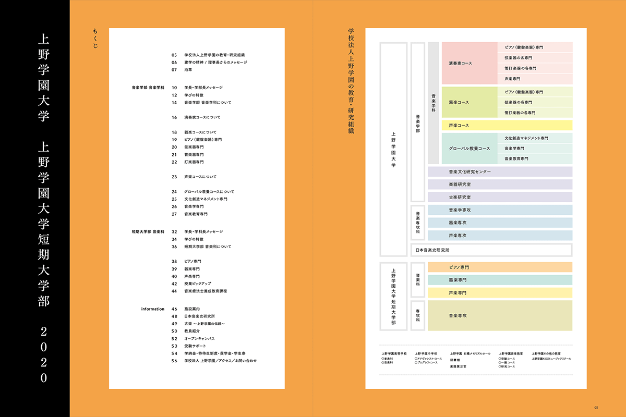Viewport: 626px width, 417px height.
Task: Click contents entry "46 施設案内"
Action: click(186, 309)
